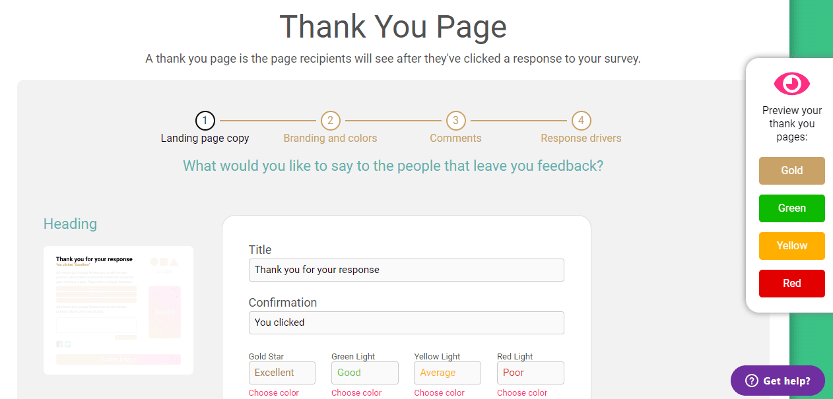
Task: Open the Response drivers step
Action: coord(581,138)
